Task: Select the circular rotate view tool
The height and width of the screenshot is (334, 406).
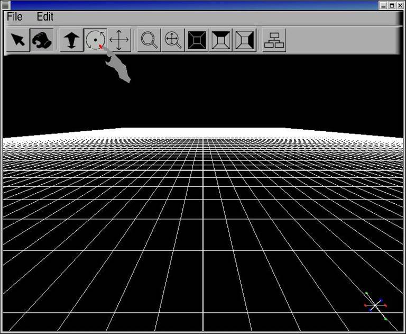Action: pos(95,40)
